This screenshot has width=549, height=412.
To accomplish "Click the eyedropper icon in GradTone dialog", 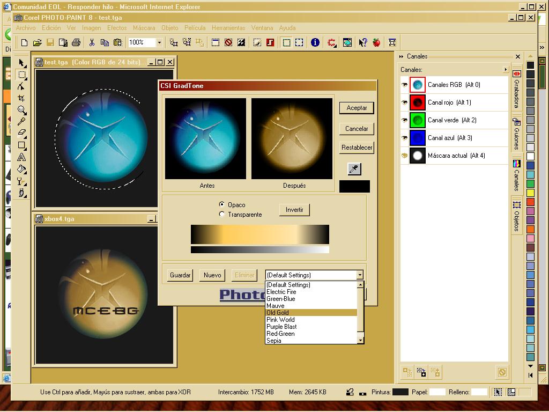I will click(x=354, y=169).
